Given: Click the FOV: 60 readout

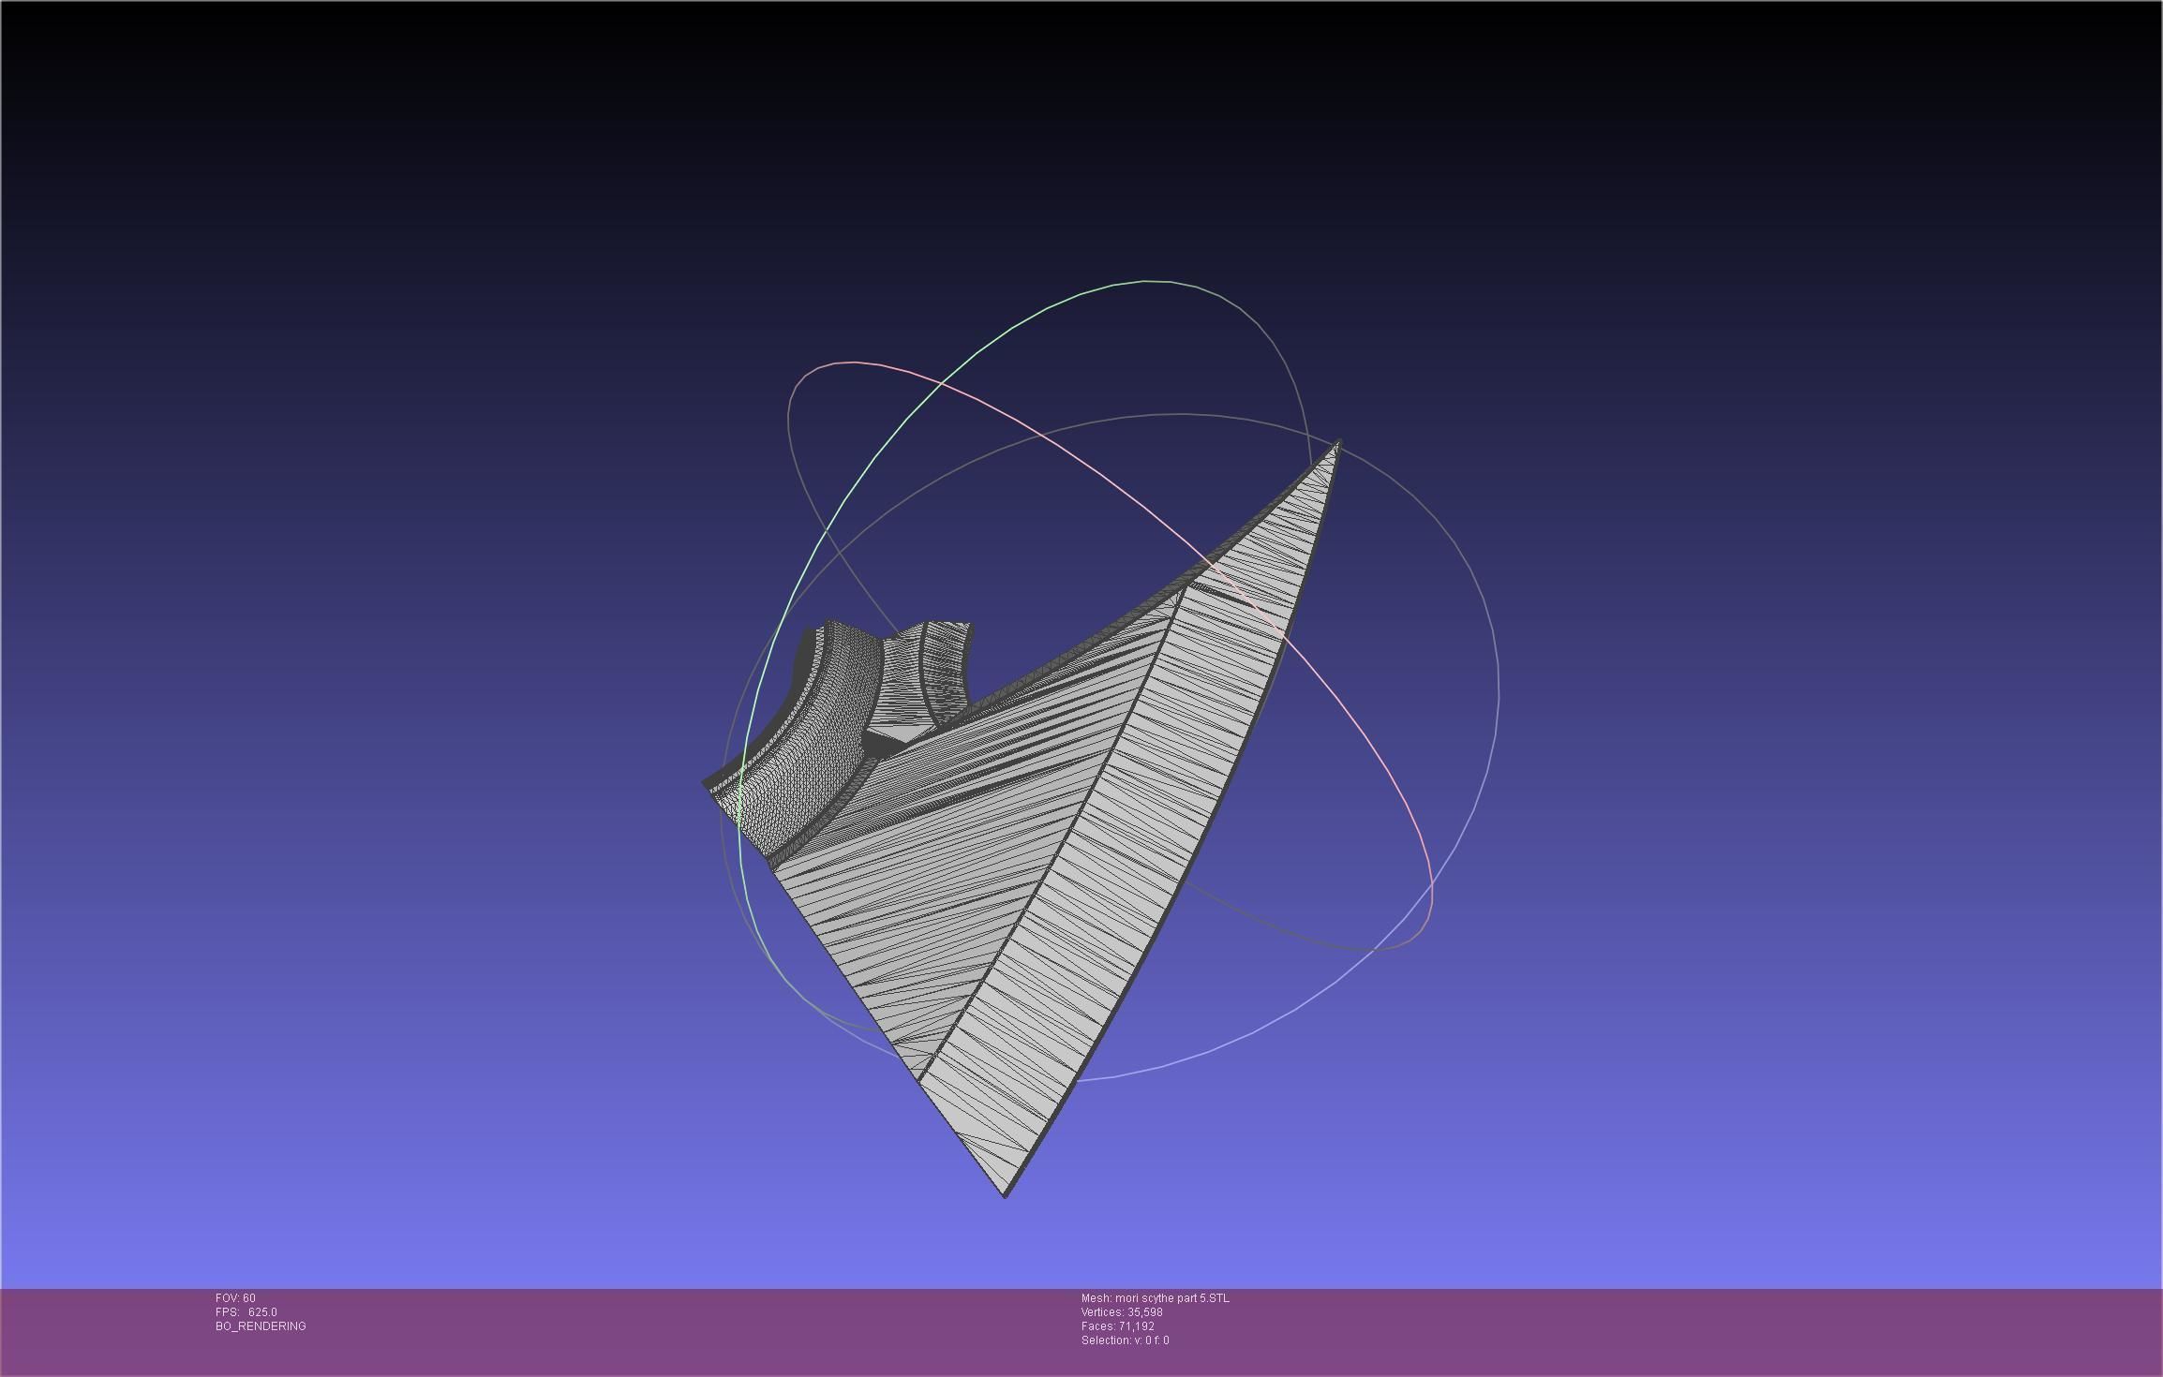Looking at the screenshot, I should 235,1298.
